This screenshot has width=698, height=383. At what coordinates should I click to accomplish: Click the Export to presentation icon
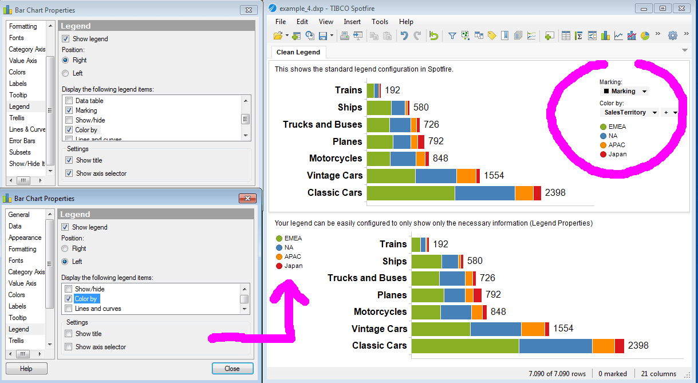[358, 35]
